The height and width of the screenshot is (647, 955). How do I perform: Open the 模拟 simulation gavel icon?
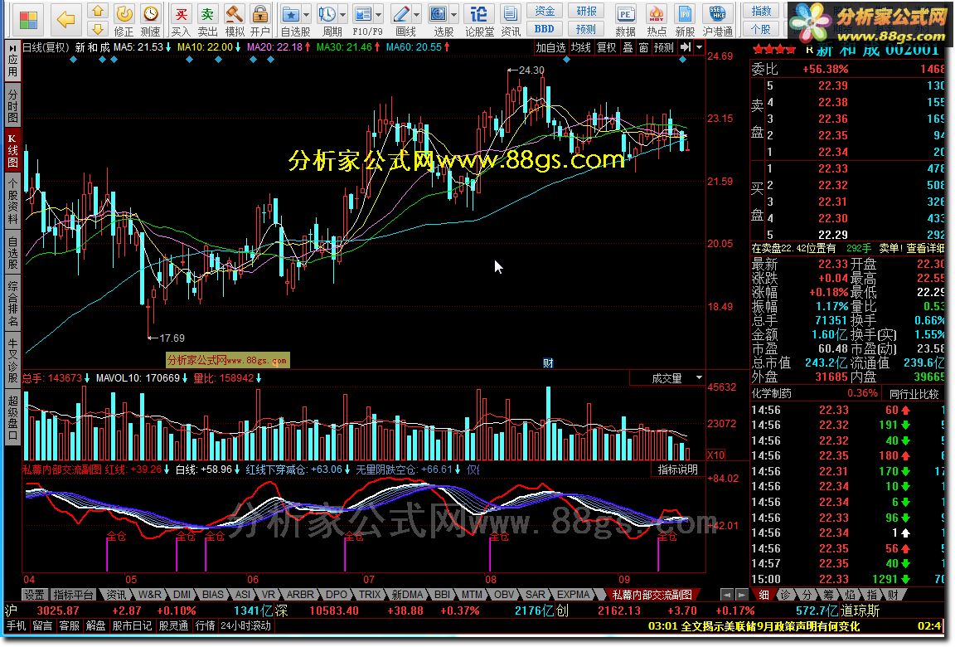[234, 14]
